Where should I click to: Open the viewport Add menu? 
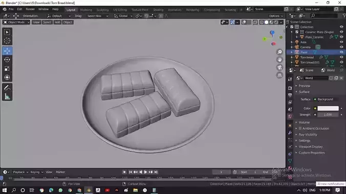pyautogui.click(x=57, y=22)
